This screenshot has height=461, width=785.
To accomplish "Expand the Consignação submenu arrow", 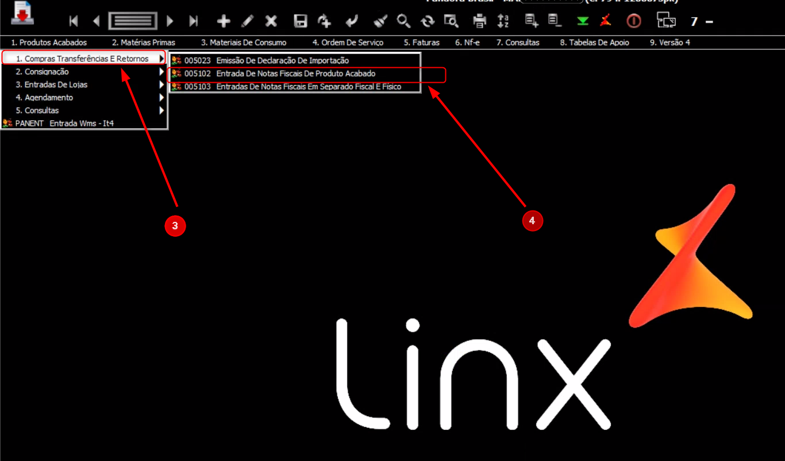I will [x=161, y=72].
